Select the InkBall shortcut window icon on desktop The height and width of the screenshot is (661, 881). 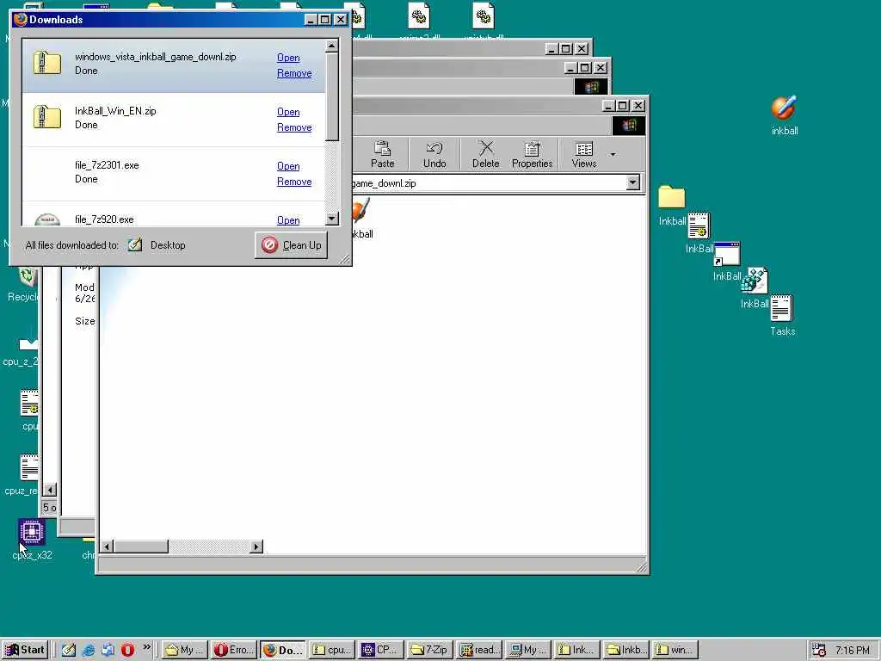coord(726,254)
